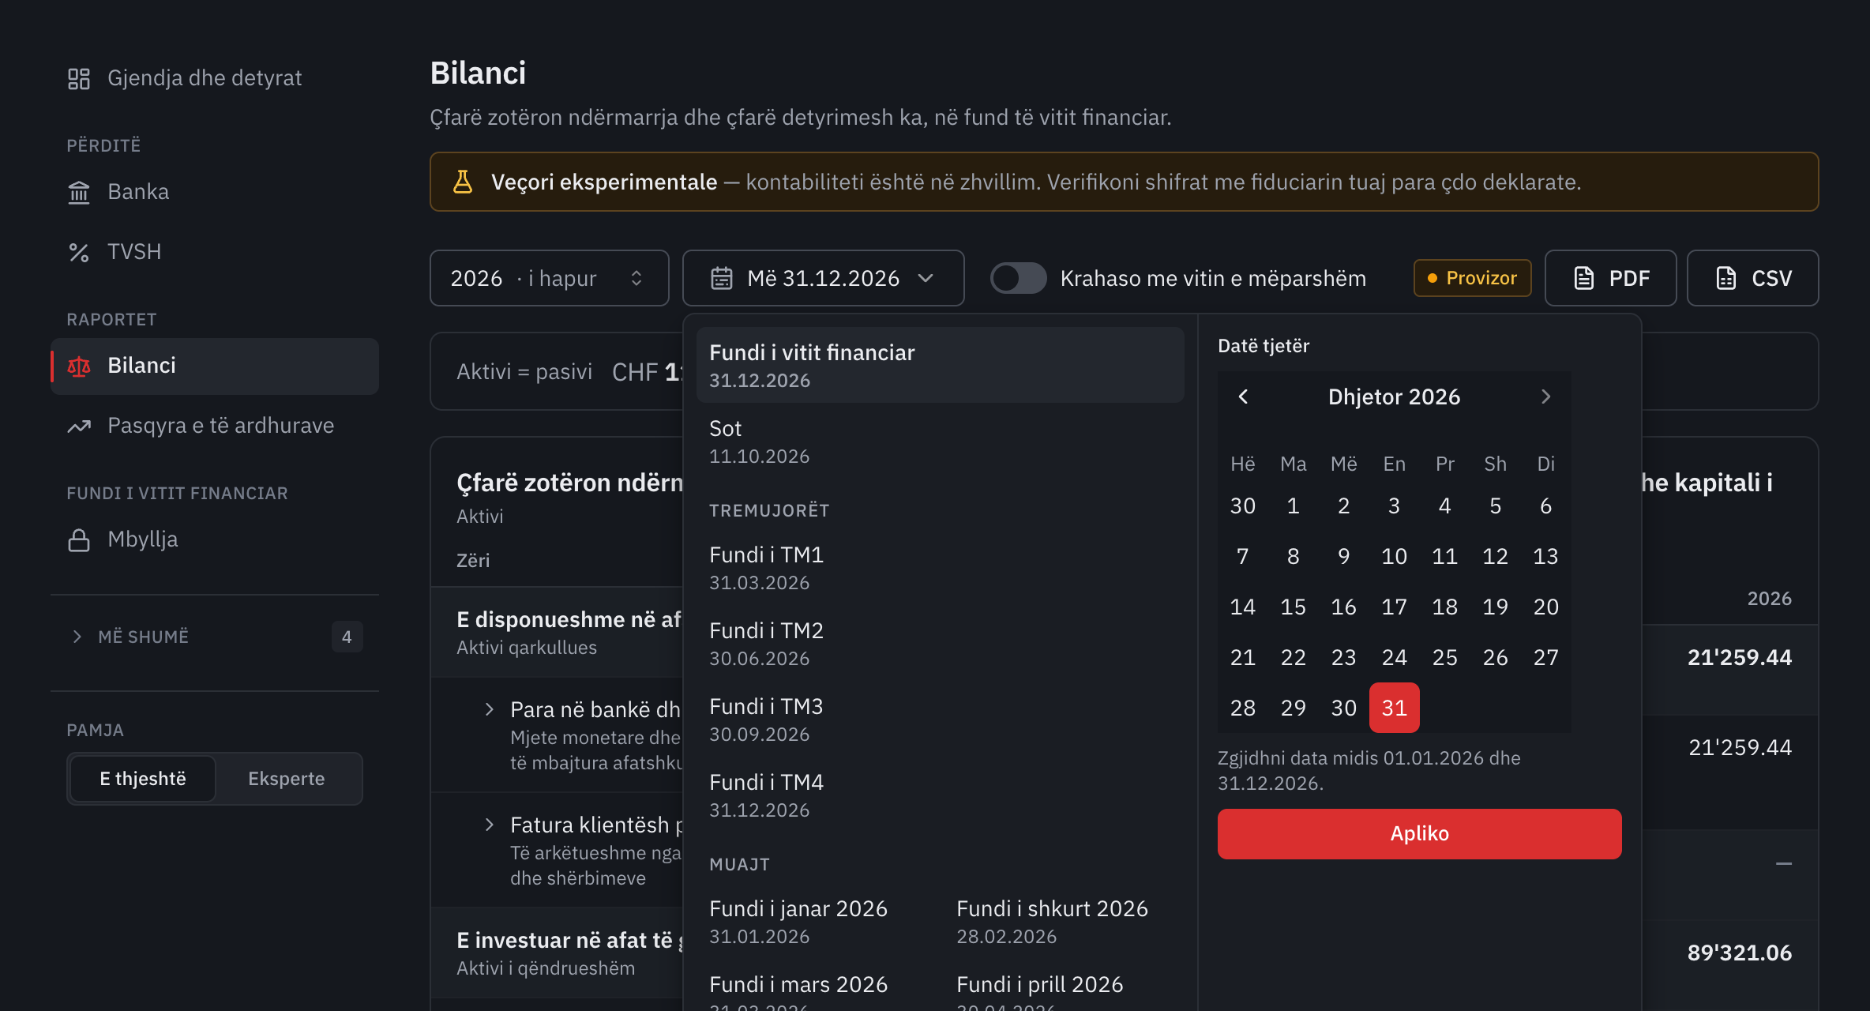
Task: Click the calendar icon in date picker button
Action: coord(722,278)
